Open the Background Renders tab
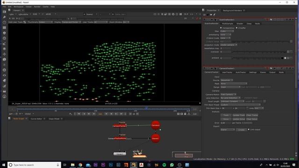The height and width of the screenshot is (168, 299). point(232,10)
